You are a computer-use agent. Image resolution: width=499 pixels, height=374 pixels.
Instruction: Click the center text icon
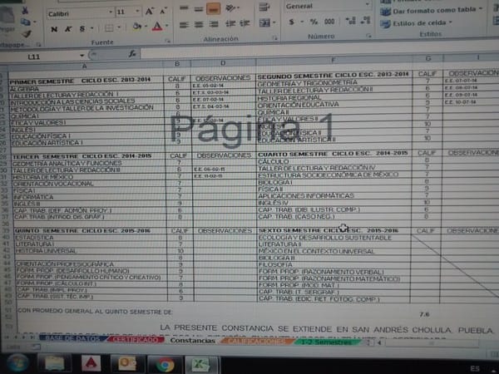[199, 24]
